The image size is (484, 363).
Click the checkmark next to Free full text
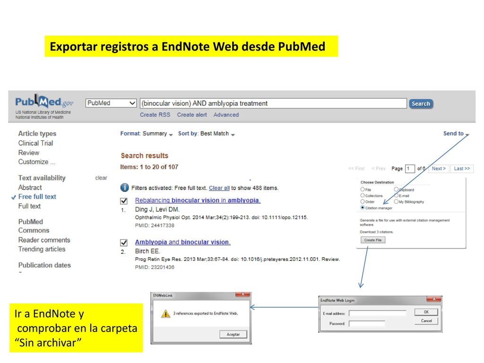pyautogui.click(x=13, y=197)
